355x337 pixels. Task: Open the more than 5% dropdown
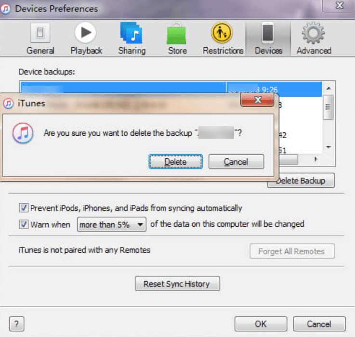click(112, 224)
